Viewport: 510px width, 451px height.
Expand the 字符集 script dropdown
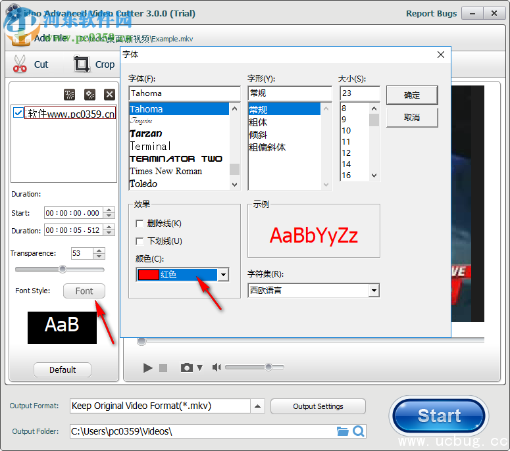tap(374, 290)
